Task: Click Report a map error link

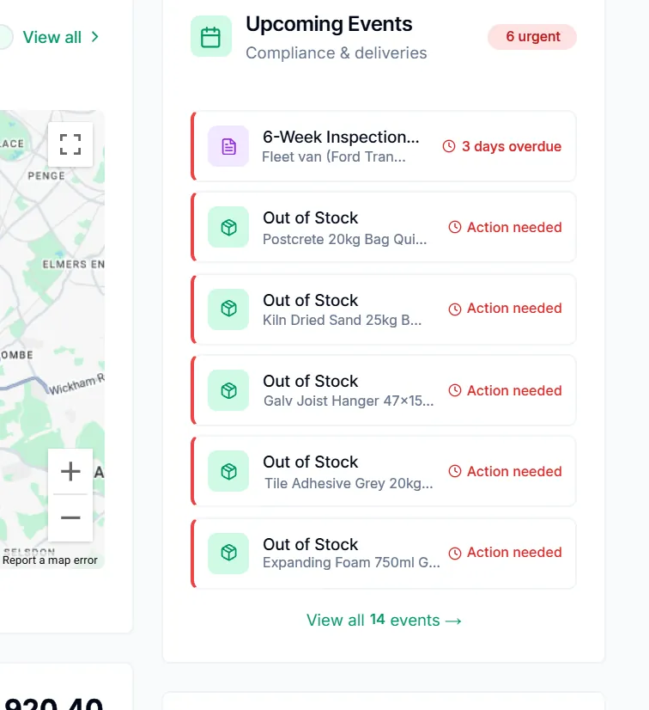Action: coord(50,560)
